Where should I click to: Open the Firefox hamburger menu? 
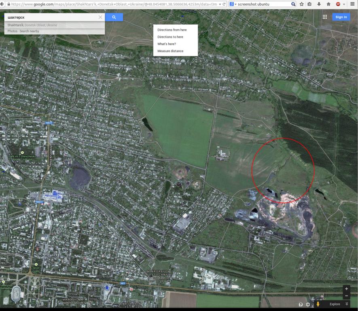(x=352, y=4)
